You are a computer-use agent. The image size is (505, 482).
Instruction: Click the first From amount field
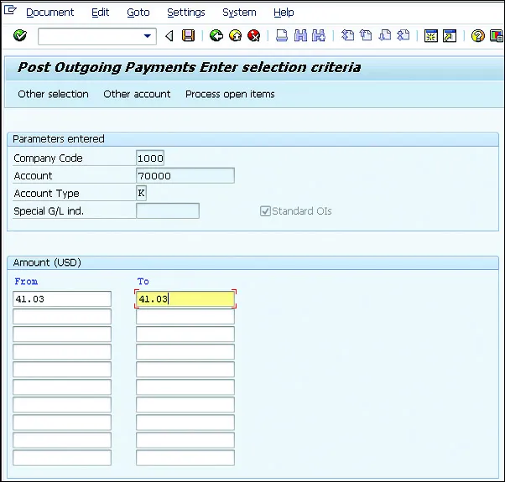tap(63, 298)
